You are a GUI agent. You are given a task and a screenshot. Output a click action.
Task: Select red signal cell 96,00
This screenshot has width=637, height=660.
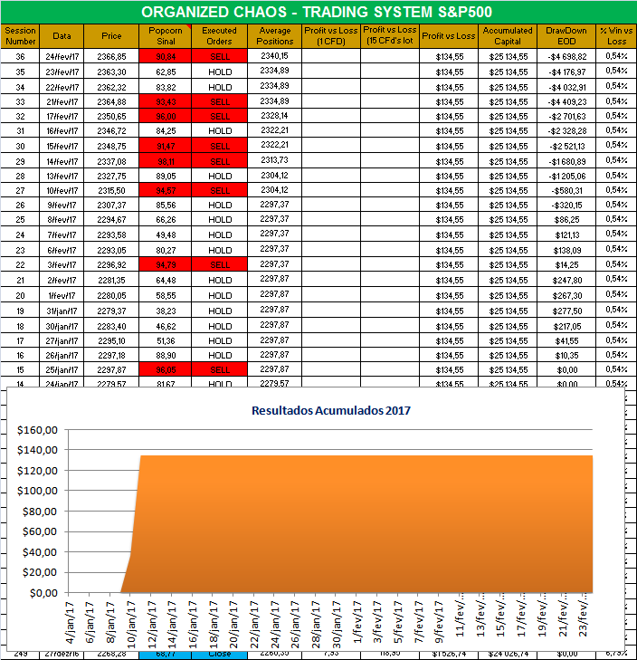pyautogui.click(x=166, y=116)
